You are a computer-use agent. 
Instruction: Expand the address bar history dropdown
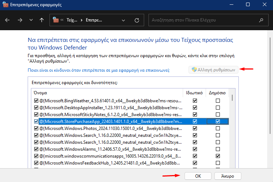[123, 20]
